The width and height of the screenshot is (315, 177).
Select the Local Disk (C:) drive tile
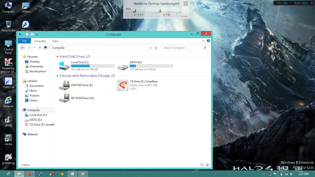pos(86,66)
